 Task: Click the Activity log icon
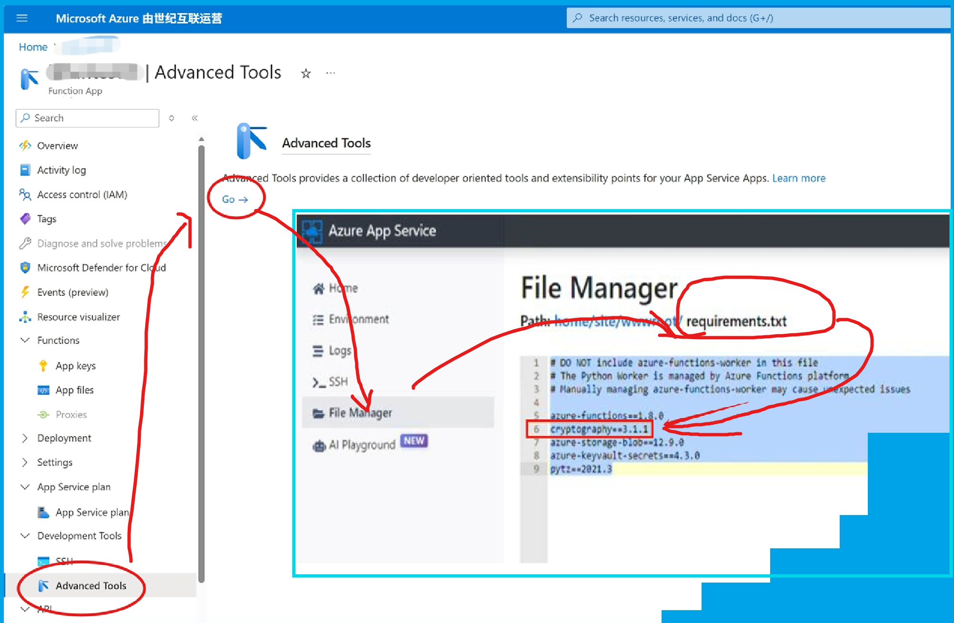(x=25, y=170)
